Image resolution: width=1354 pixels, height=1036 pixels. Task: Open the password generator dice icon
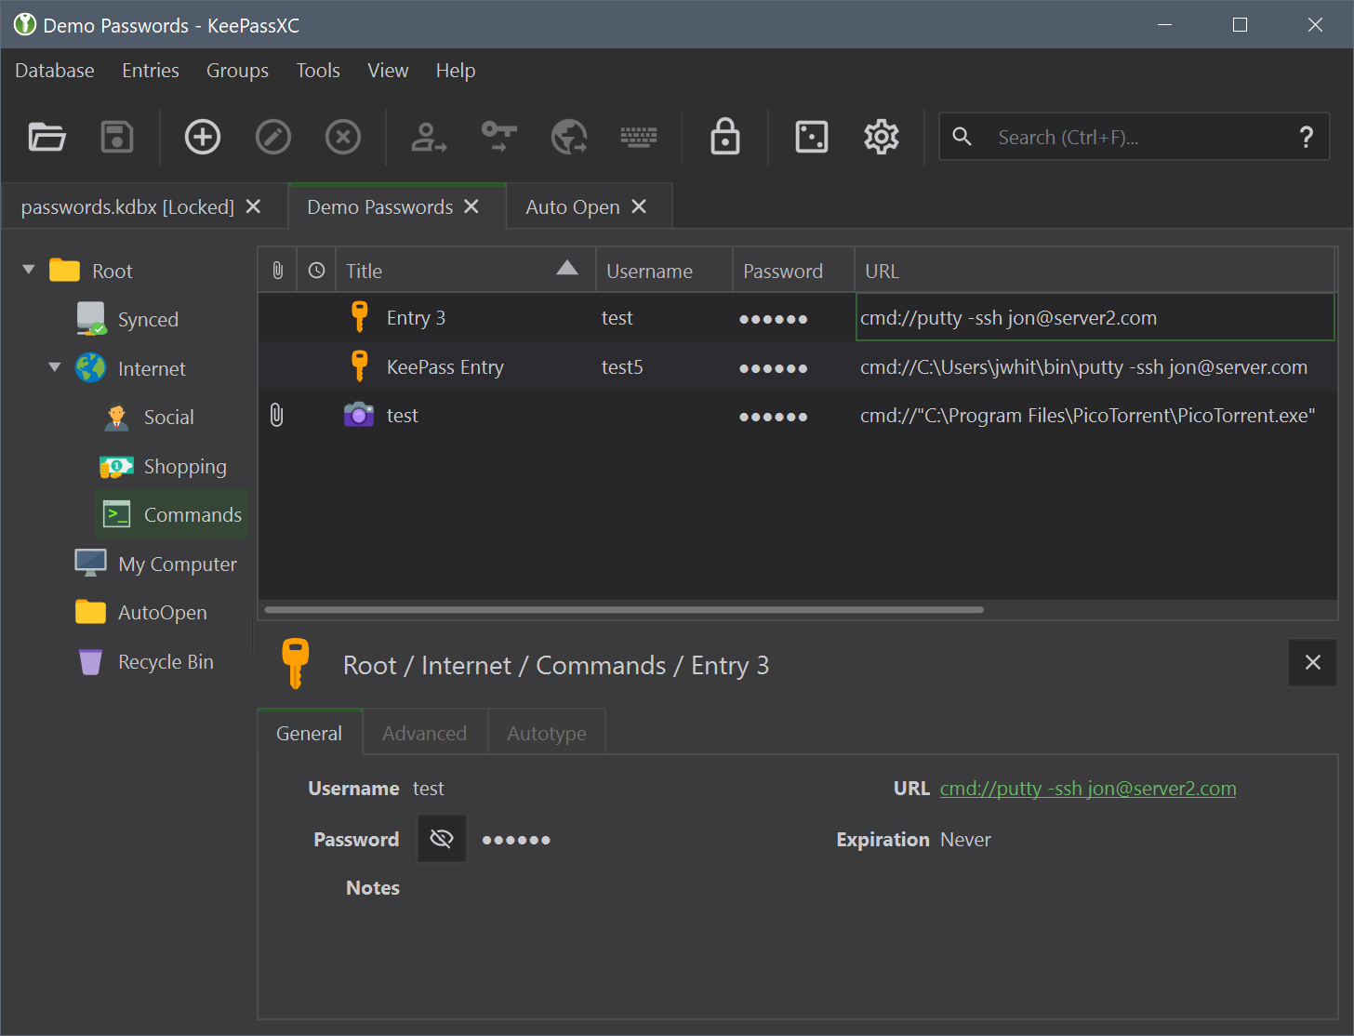(x=812, y=138)
